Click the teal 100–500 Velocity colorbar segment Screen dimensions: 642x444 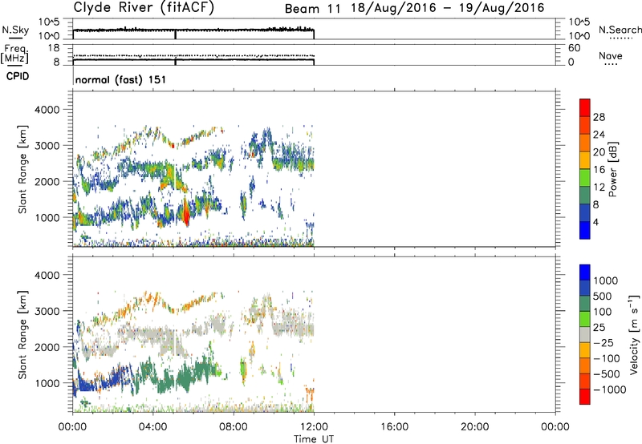tap(585, 304)
